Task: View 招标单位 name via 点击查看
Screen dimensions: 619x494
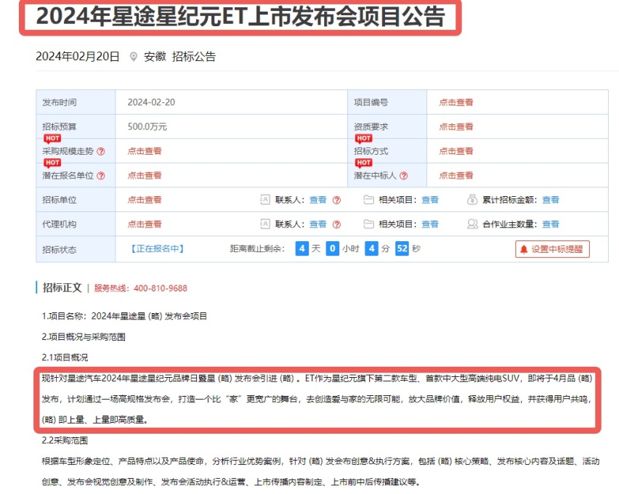Action: pyautogui.click(x=145, y=201)
